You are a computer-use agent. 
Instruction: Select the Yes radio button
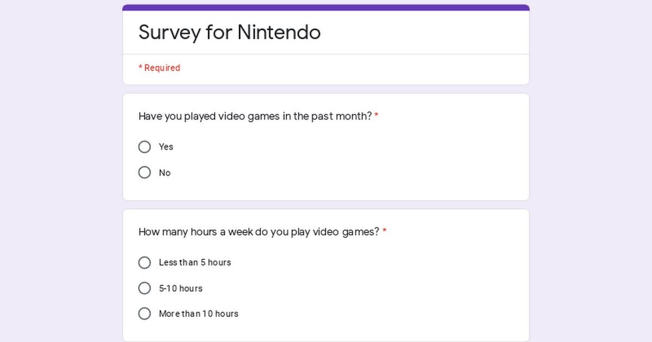click(x=145, y=147)
